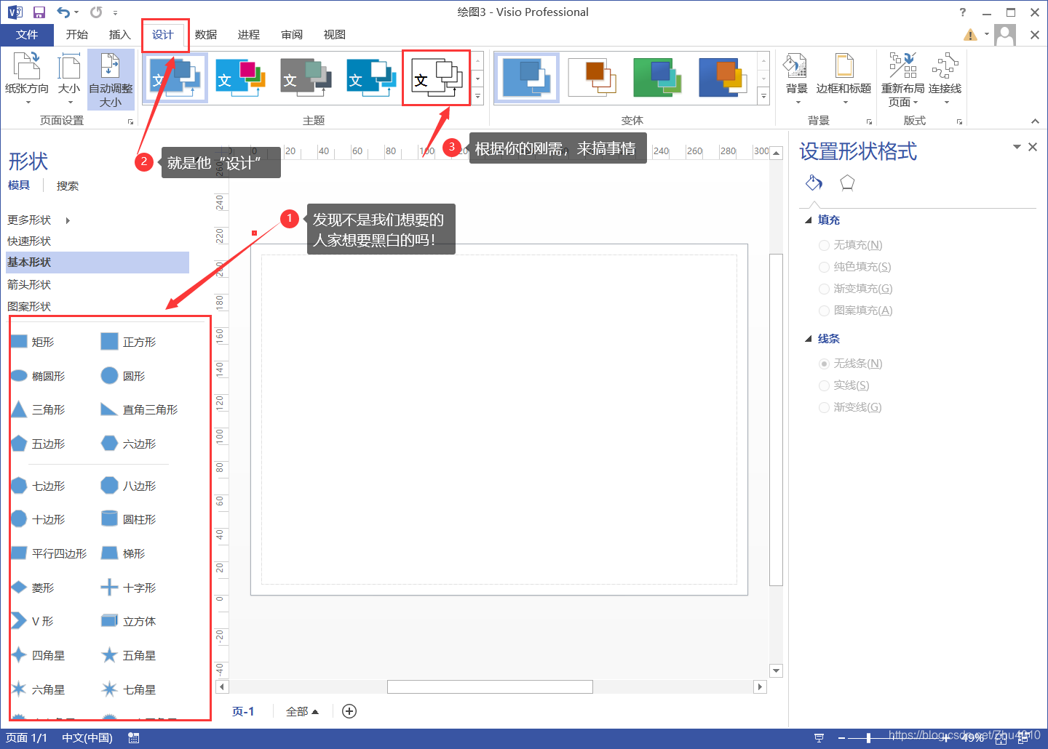
Task: Pick the five-point star (五角星) shape
Action: (x=128, y=655)
